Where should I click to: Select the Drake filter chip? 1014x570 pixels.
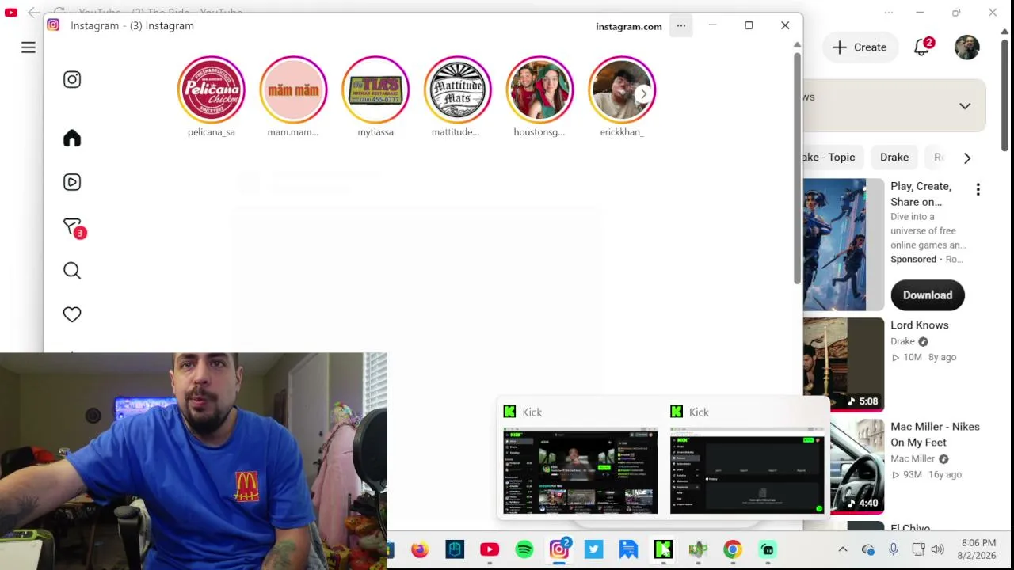coord(894,157)
